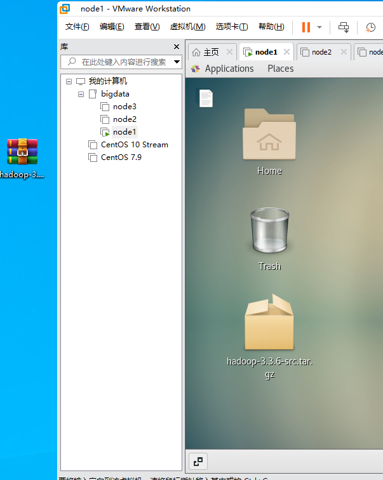383x480 pixels.
Task: Select CentOS 7.9 virtual machine
Action: pyautogui.click(x=121, y=157)
